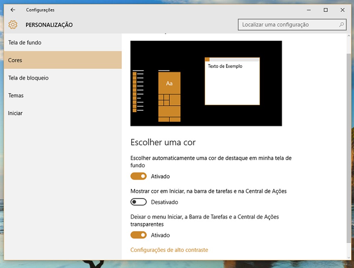Select Tela de fundo in the sidebar
Screen dimensions: 354x268
coord(24,42)
